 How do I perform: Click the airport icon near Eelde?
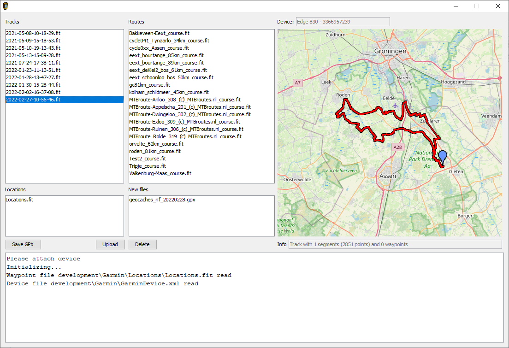pyautogui.click(x=395, y=106)
